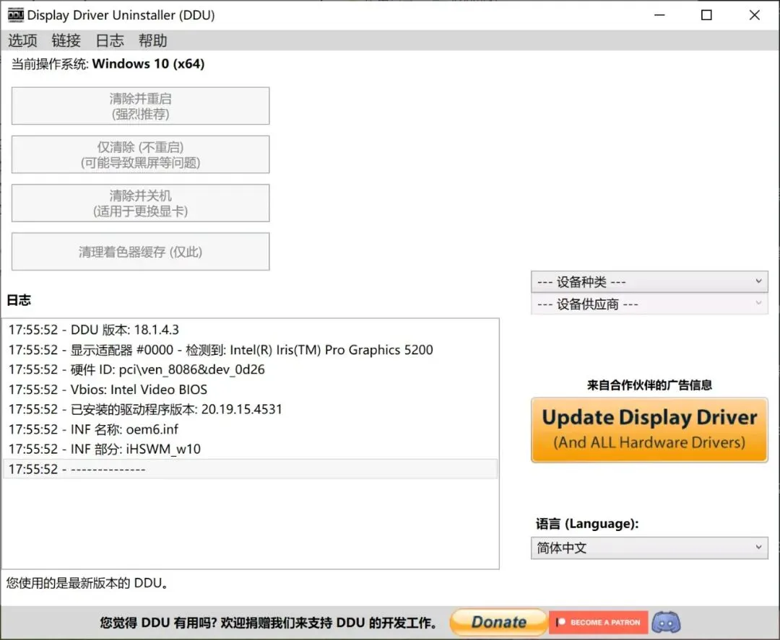Select log line 硬件 ID pci\ven_8086&dev_0d26

point(250,369)
